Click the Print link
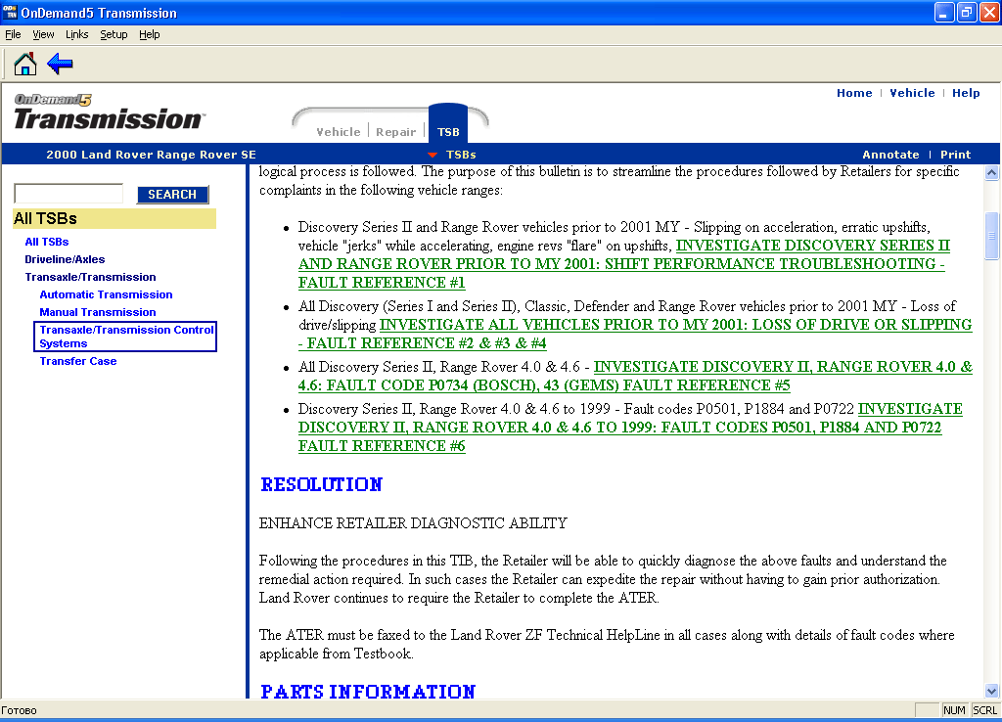 click(955, 155)
